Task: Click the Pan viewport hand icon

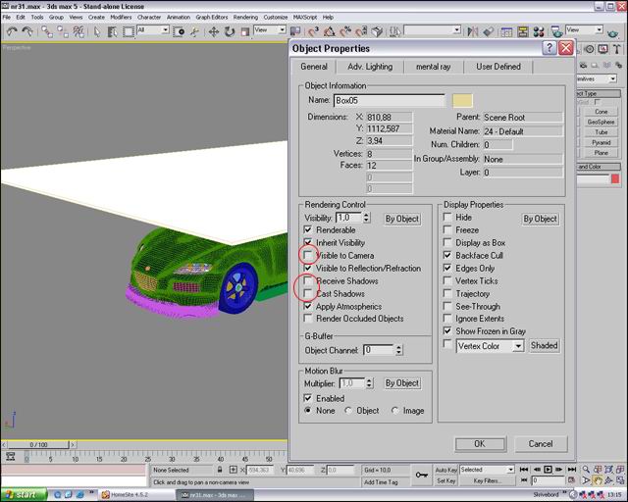Action: [x=599, y=481]
